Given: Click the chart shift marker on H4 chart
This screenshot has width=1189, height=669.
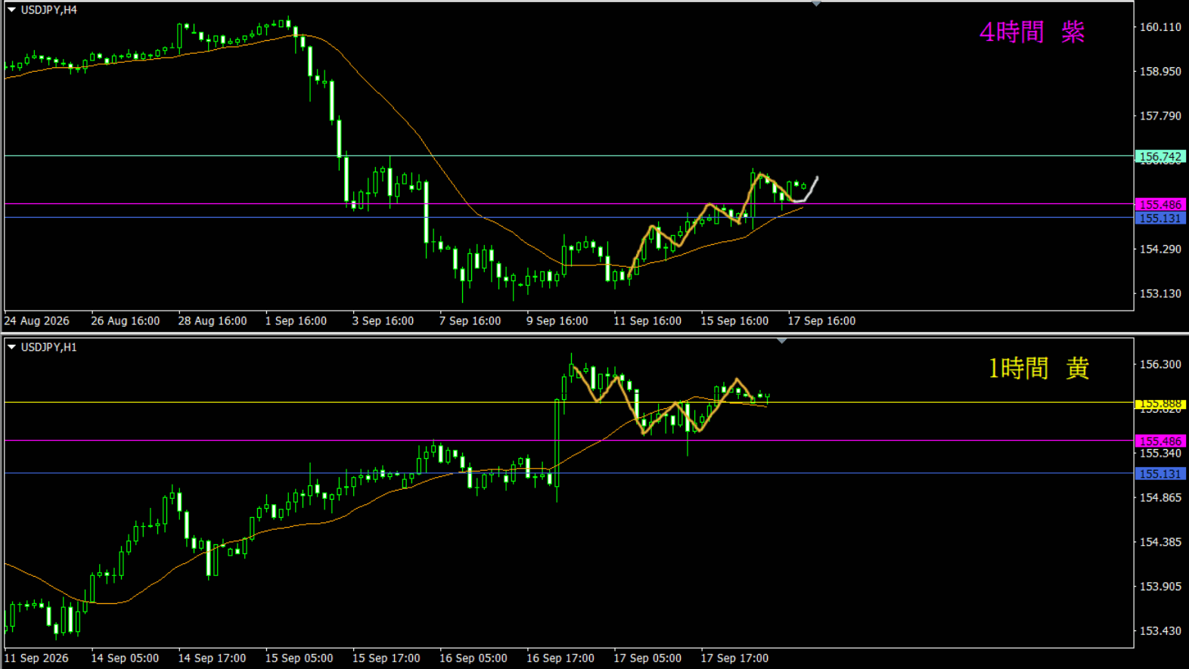Looking at the screenshot, I should [x=816, y=4].
